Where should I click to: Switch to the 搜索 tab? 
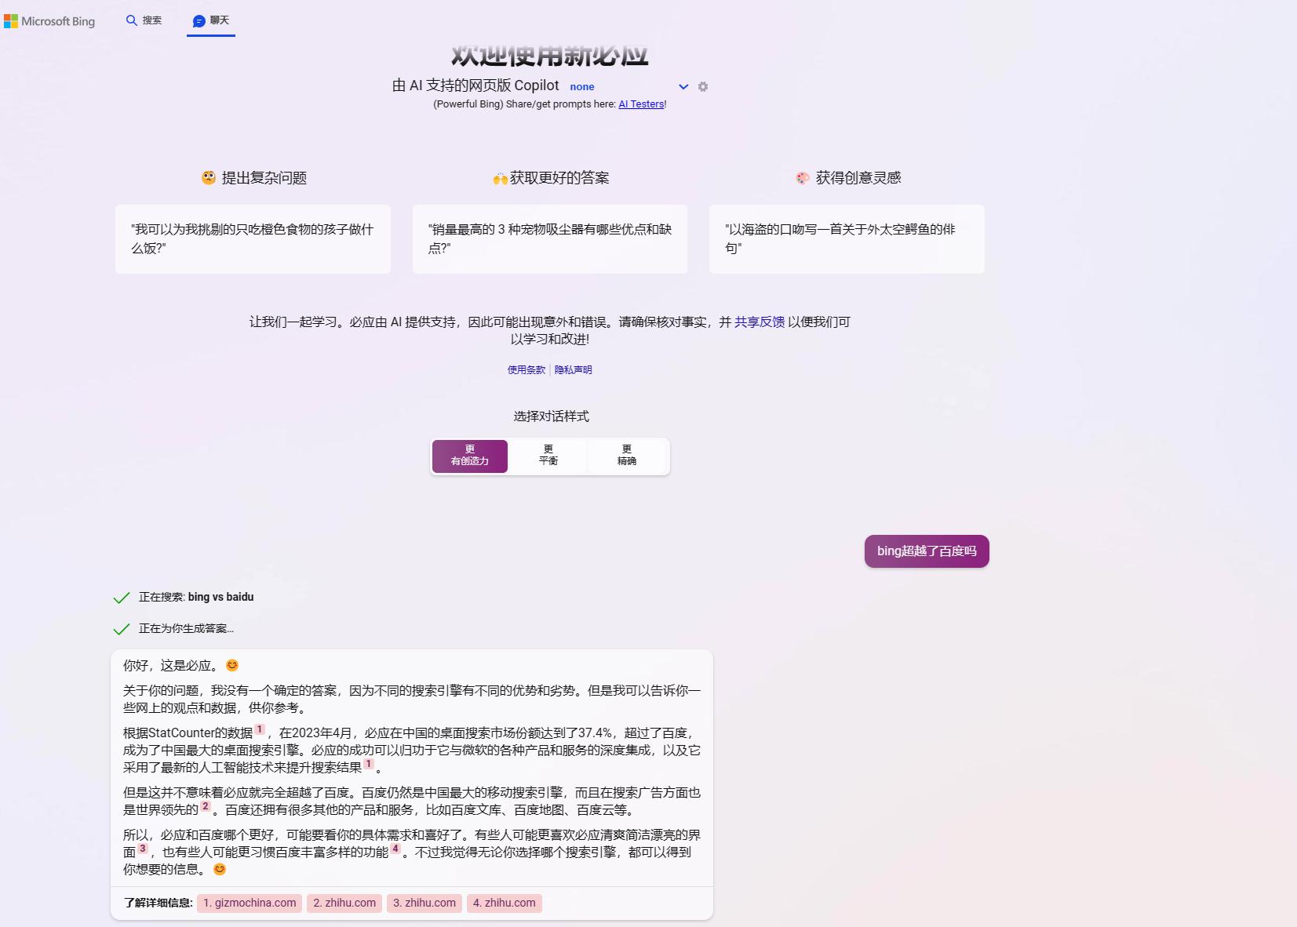(x=144, y=20)
